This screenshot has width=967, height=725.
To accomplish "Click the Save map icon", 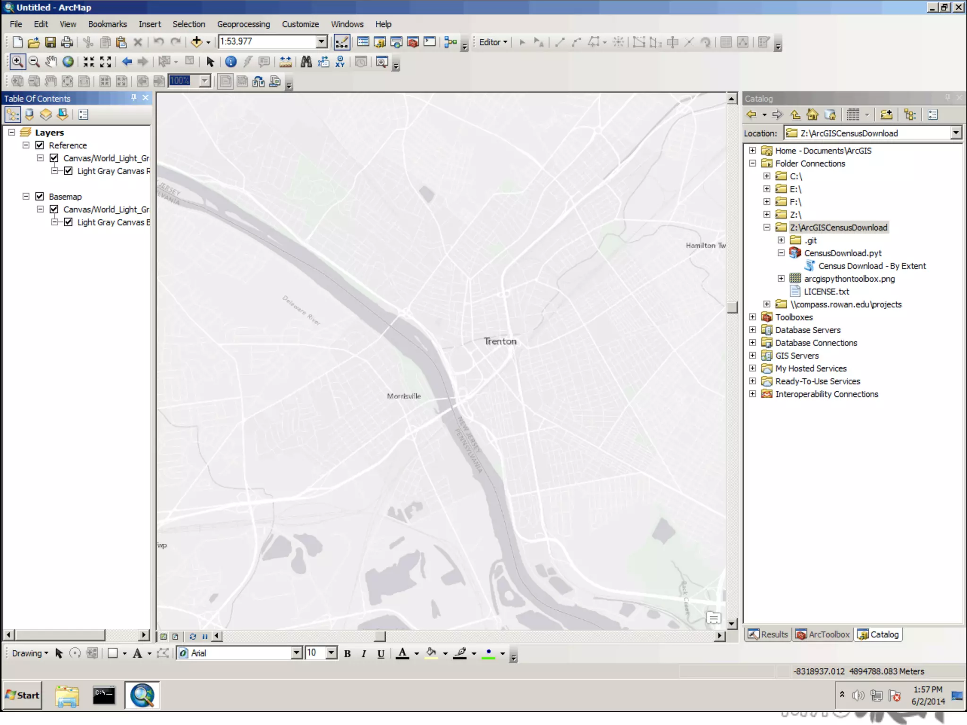I will [50, 42].
